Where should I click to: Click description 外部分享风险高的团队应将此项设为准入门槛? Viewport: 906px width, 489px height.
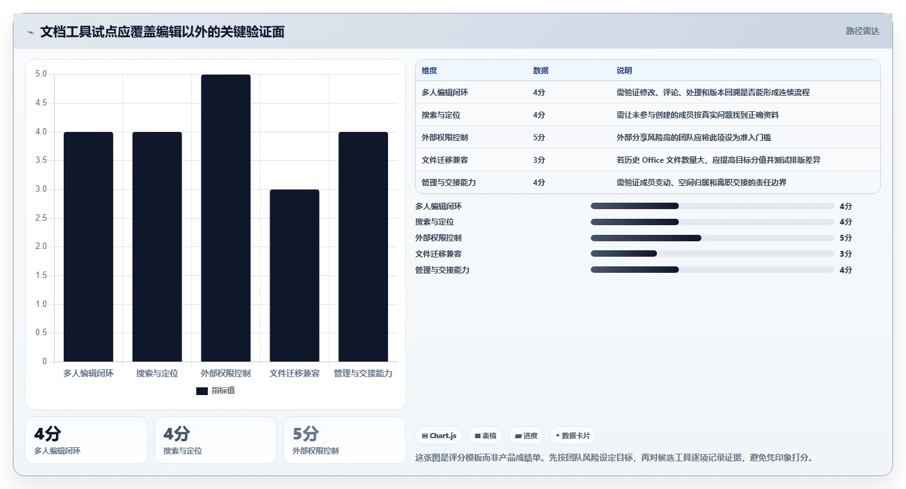point(694,138)
